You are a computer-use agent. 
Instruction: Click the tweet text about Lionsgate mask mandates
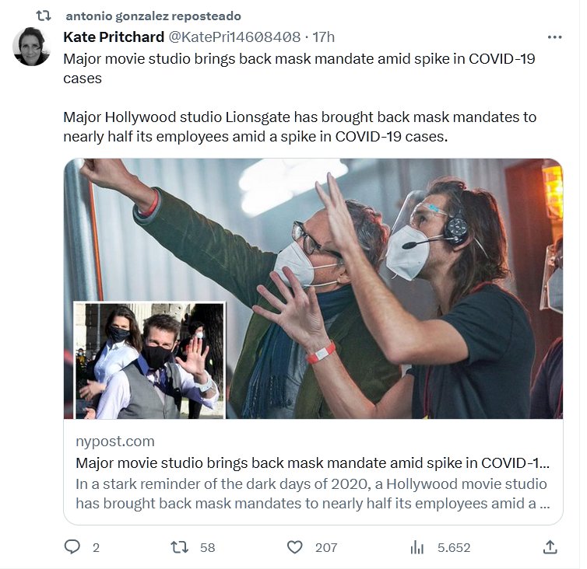point(300,126)
